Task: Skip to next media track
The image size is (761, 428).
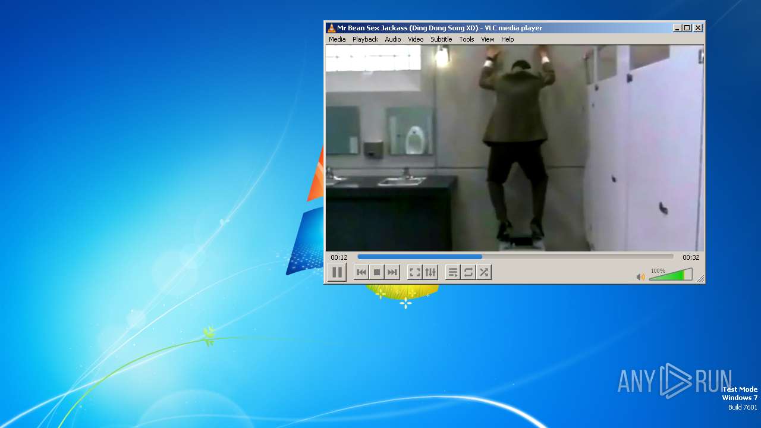Action: pos(392,272)
